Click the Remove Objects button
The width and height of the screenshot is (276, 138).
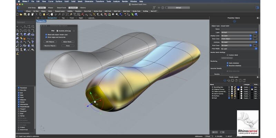click(x=50, y=46)
